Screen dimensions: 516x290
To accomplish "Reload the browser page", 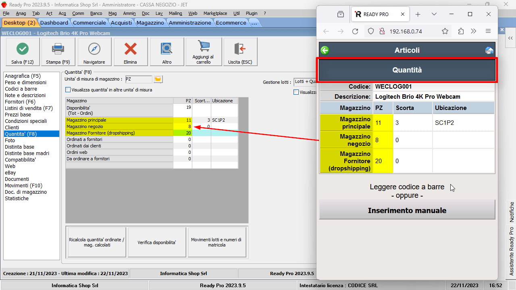I will tap(355, 31).
